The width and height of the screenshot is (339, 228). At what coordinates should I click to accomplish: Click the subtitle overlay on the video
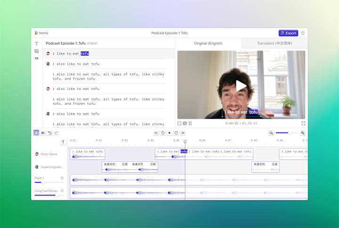tap(241, 112)
